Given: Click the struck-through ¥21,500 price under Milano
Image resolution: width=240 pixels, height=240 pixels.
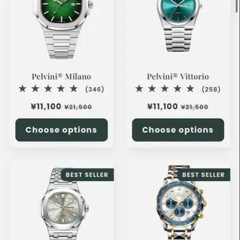Looking at the screenshot, I should (78, 107).
